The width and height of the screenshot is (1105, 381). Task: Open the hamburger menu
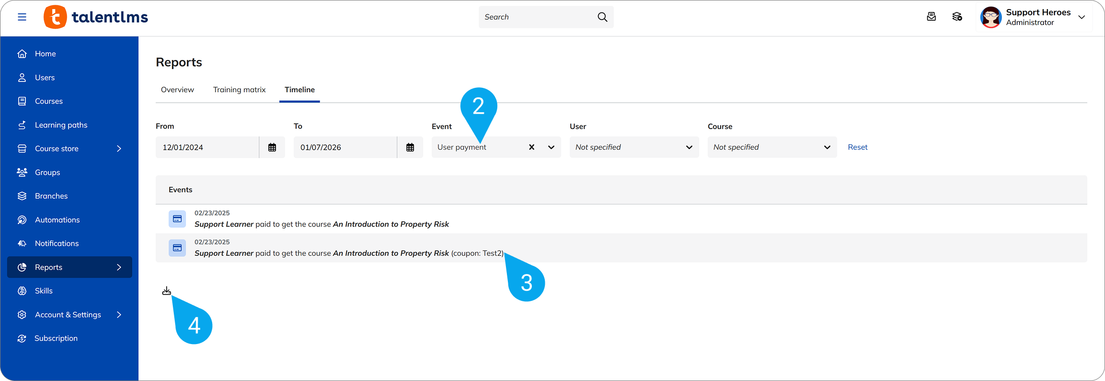point(22,17)
